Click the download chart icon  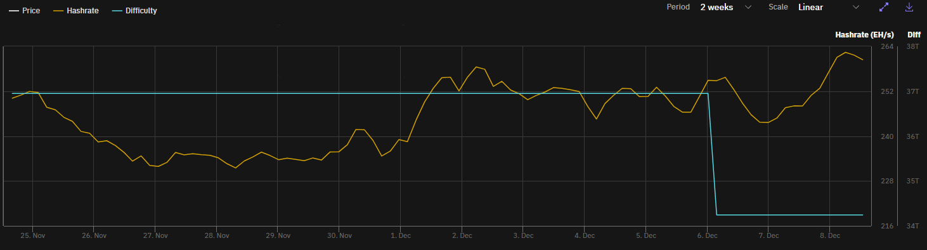click(x=909, y=7)
